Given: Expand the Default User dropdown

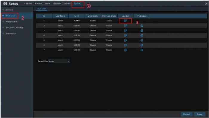Looking at the screenshot, I should [x=59, y=61].
